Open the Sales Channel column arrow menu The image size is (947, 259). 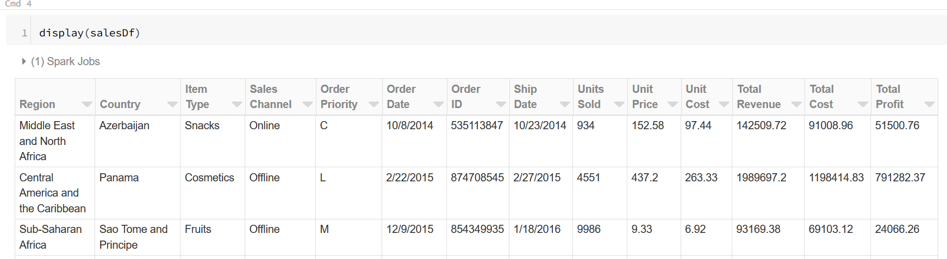coord(308,104)
